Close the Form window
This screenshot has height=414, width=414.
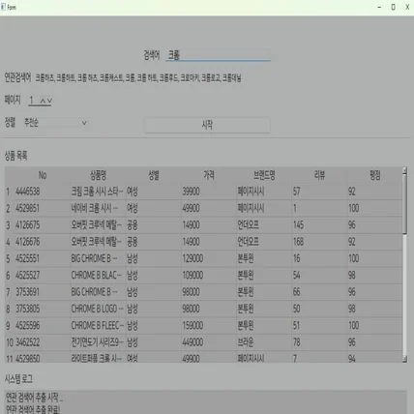407,7
